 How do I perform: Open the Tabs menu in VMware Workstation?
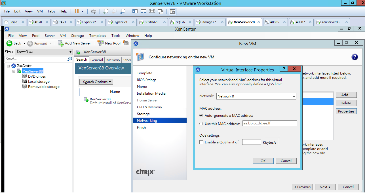51,11
